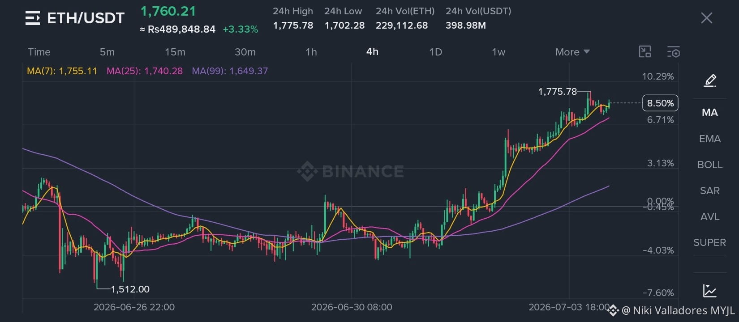This screenshot has width=739, height=322.
Task: Select the Time interval tab
Action: [39, 52]
